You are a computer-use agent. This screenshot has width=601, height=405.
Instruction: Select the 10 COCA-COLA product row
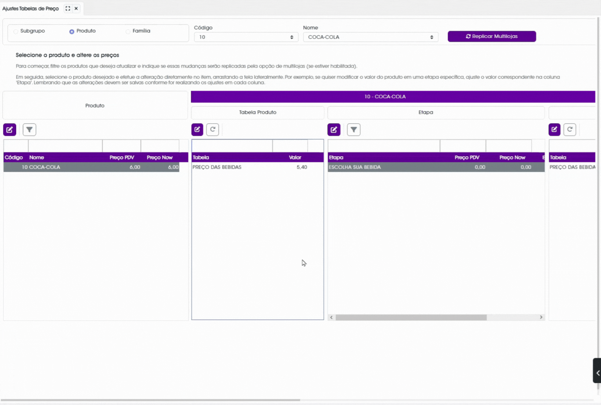click(91, 167)
